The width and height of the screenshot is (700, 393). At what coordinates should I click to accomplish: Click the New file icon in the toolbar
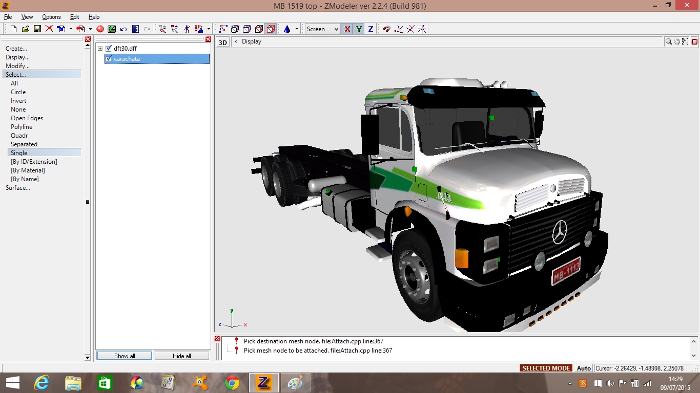click(14, 29)
